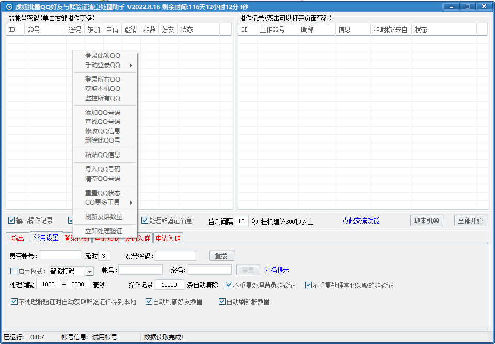The height and width of the screenshot is (344, 495).
Task: Select 立即处理验证 menu entry
Action: coord(105,231)
